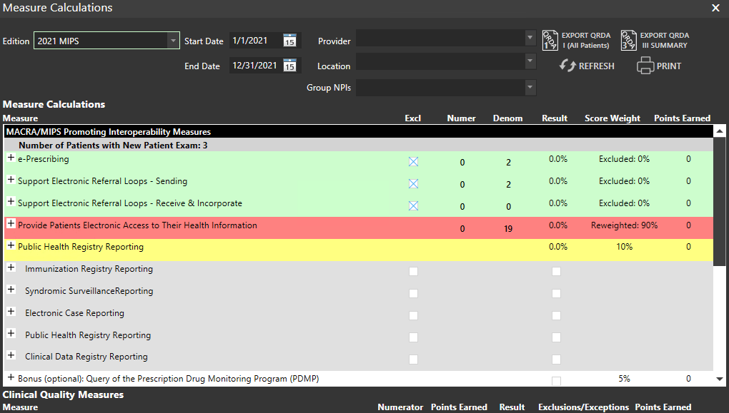Close the Measure Calculations window
Image resolution: width=729 pixels, height=413 pixels.
pyautogui.click(x=715, y=8)
